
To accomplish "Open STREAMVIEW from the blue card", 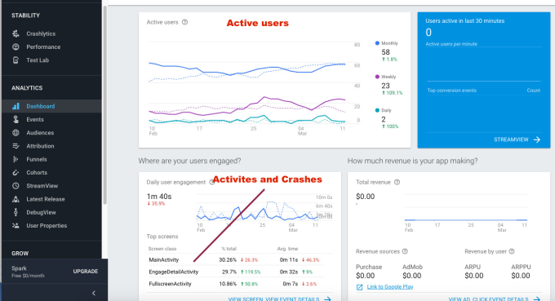I will [x=517, y=139].
